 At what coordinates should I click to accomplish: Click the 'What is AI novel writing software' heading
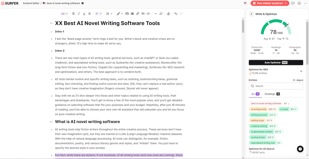click(x=87, y=122)
